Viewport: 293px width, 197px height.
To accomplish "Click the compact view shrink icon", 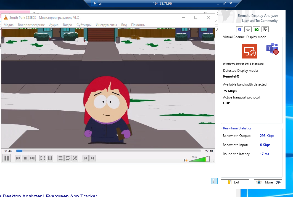I will click(x=265, y=29).
